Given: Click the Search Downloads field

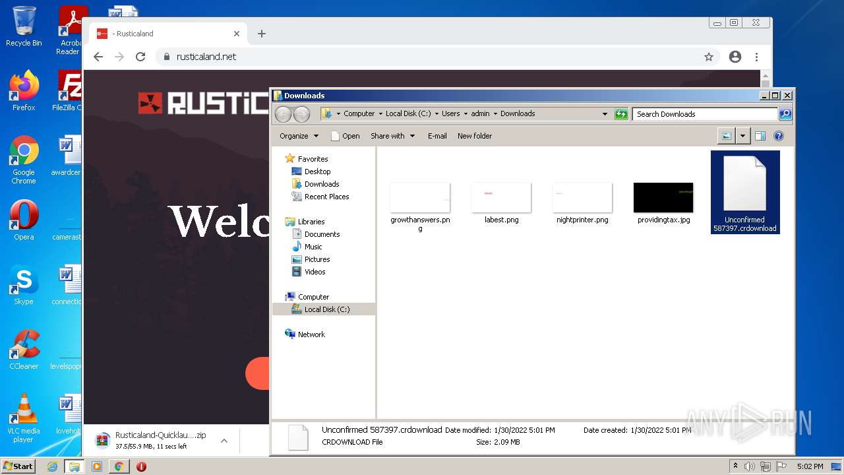Looking at the screenshot, I should (705, 114).
